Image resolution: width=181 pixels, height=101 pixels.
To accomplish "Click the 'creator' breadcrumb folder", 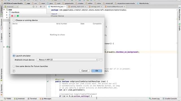I will (x=79, y=3).
